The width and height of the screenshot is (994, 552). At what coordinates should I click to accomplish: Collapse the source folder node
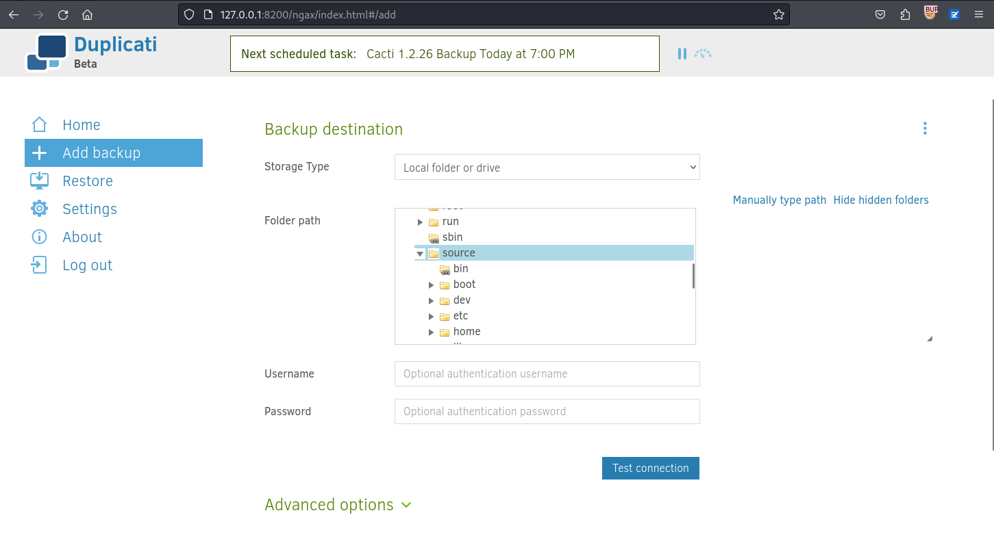[x=421, y=254]
